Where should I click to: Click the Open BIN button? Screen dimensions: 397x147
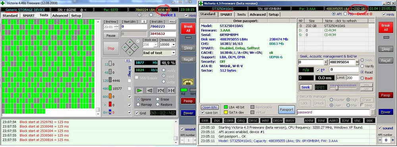210,107
